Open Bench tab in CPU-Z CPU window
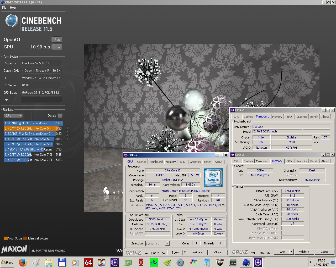The image size is (336, 268). [207, 162]
